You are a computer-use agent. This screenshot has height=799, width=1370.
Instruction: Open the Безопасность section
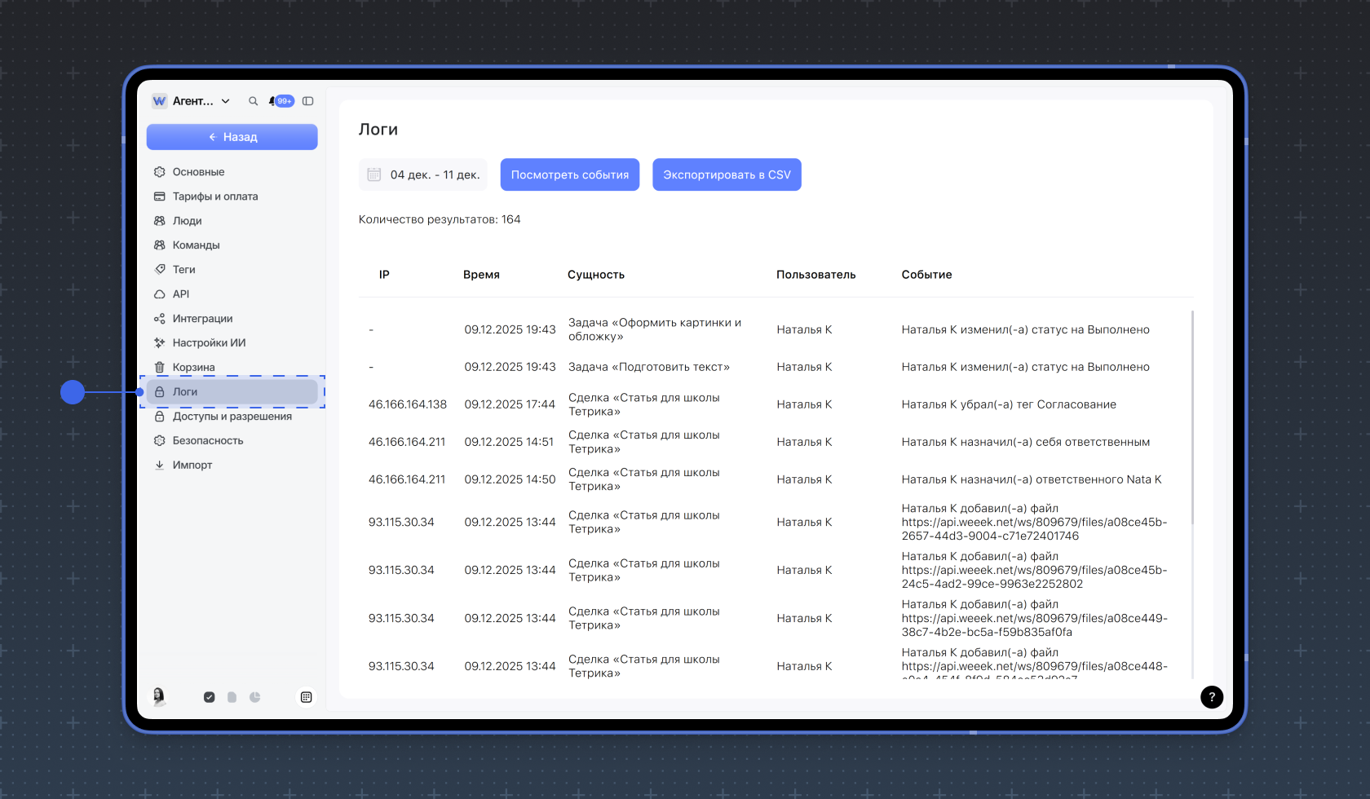point(207,441)
